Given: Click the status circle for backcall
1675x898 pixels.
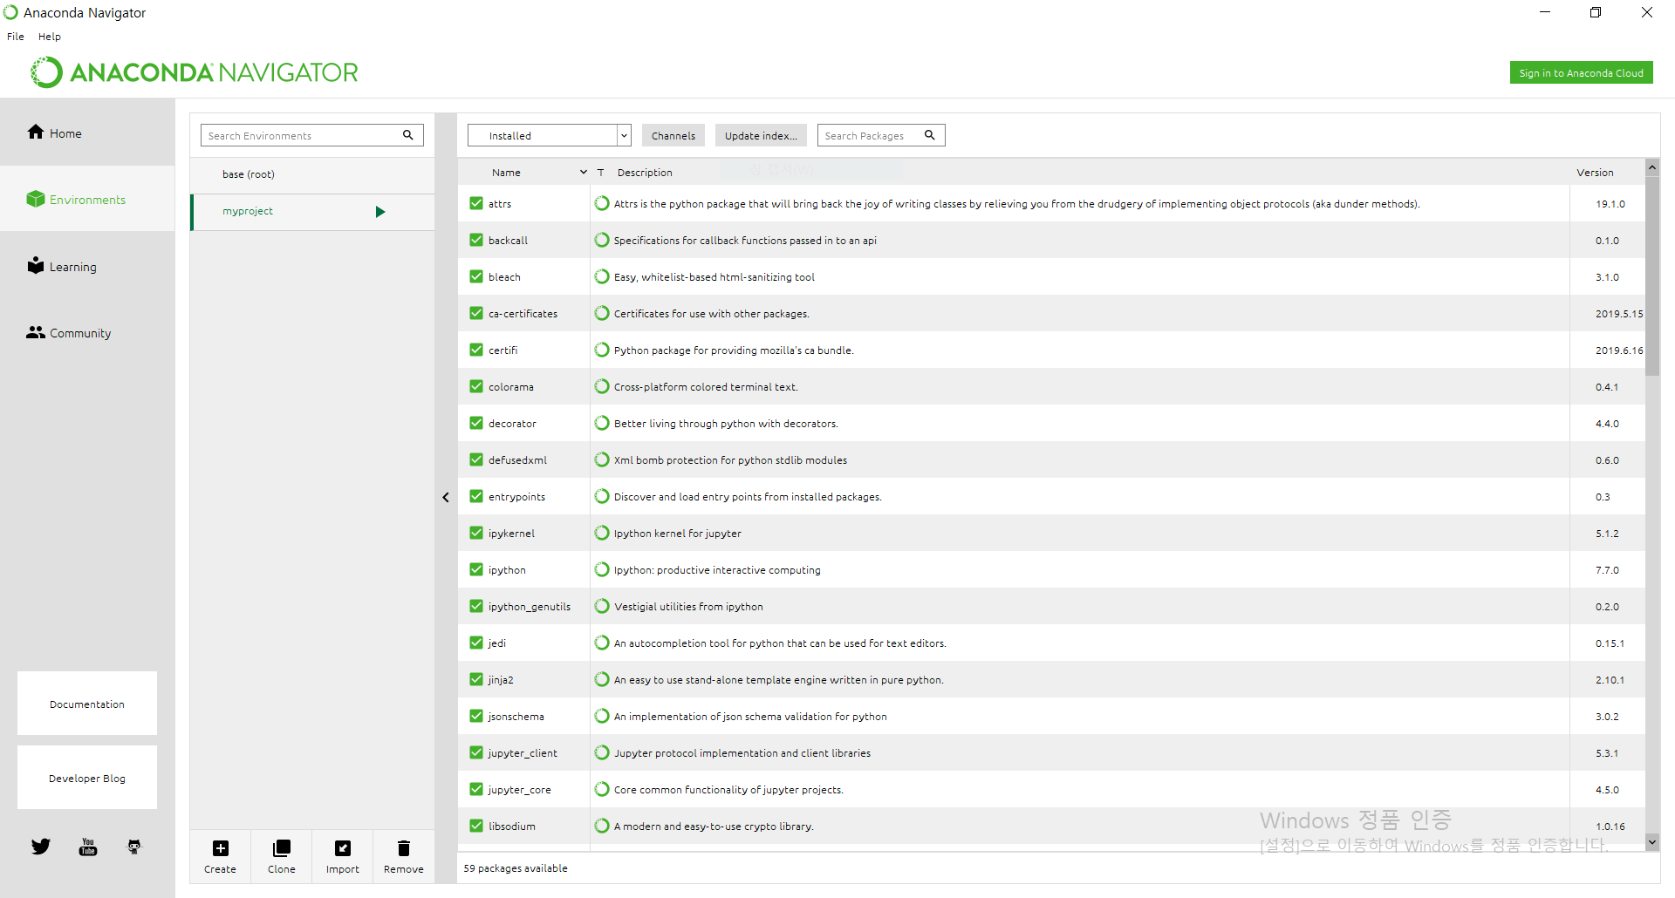Looking at the screenshot, I should 602,240.
